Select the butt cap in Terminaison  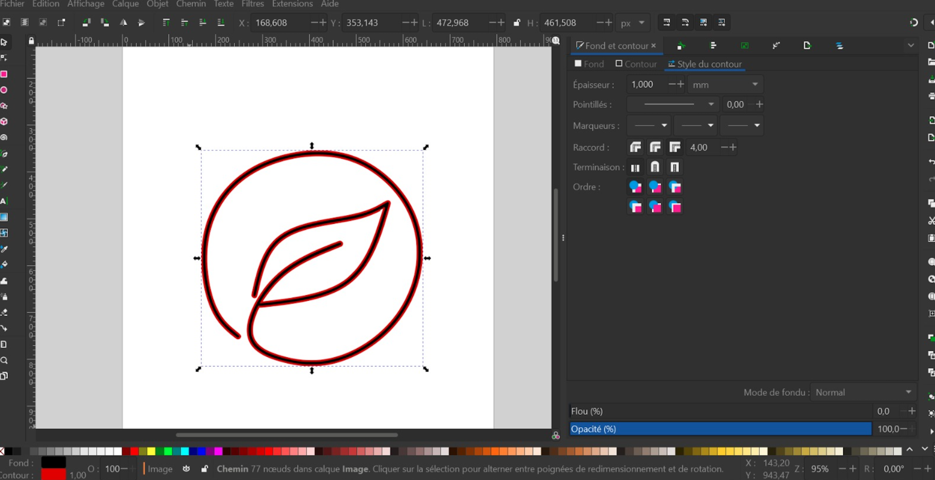pos(635,167)
